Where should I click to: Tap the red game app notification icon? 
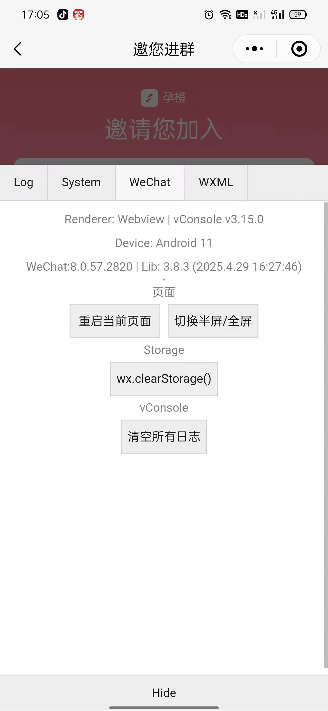coord(79,14)
